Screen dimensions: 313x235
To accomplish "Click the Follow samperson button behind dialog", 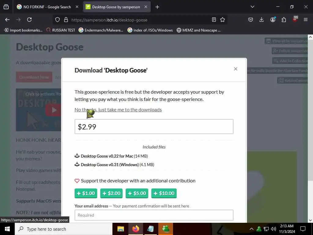I will 290,51.
